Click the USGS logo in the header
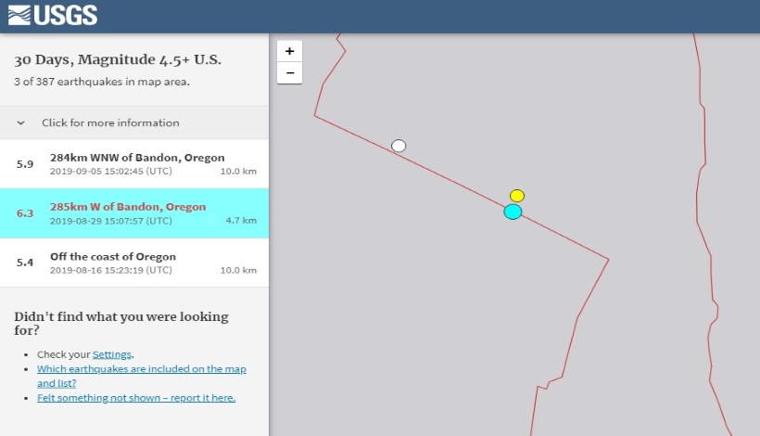The width and height of the screenshot is (760, 436). tap(53, 15)
